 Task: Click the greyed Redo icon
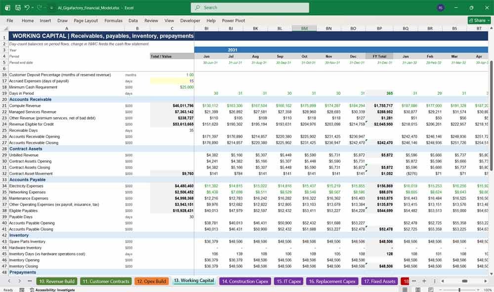pyautogui.click(x=40, y=7)
